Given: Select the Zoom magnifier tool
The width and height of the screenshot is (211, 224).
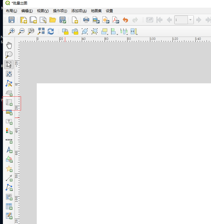Looking at the screenshot, I should 9,55.
